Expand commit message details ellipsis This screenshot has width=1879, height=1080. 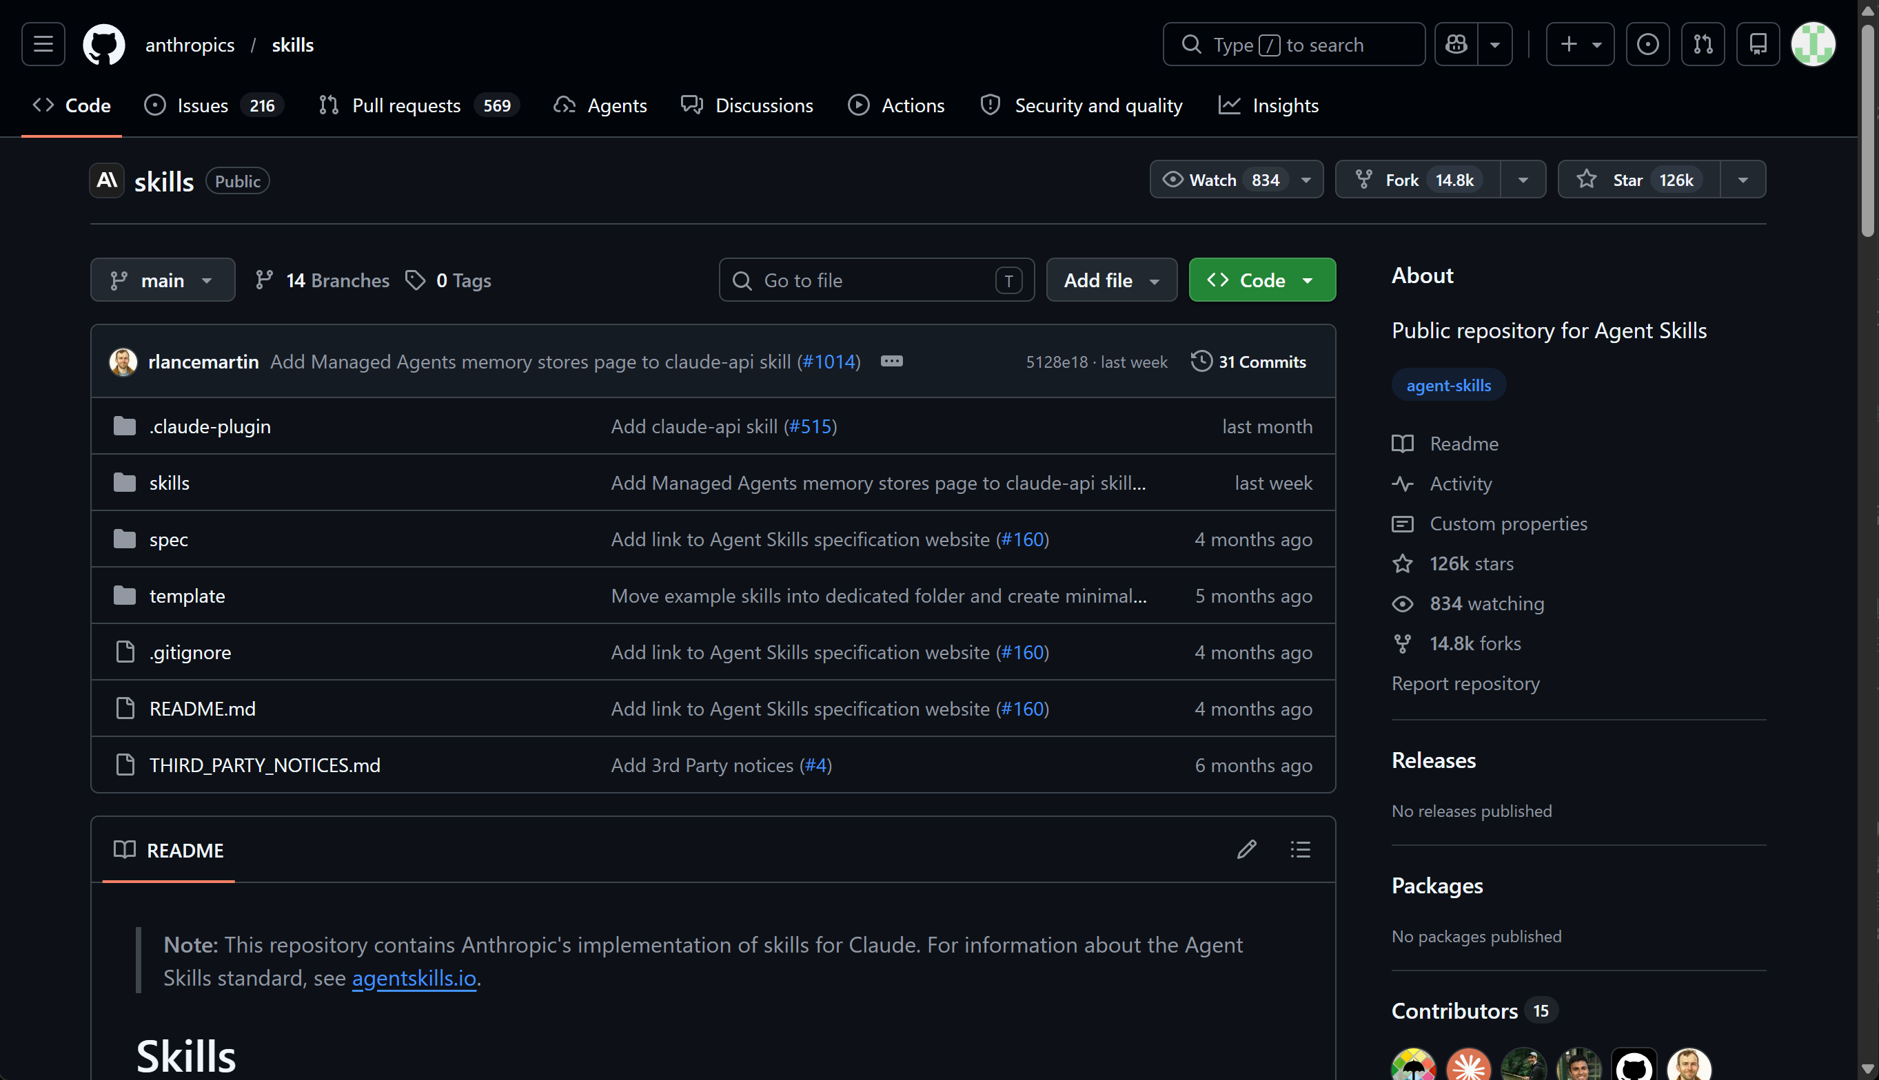pos(891,361)
